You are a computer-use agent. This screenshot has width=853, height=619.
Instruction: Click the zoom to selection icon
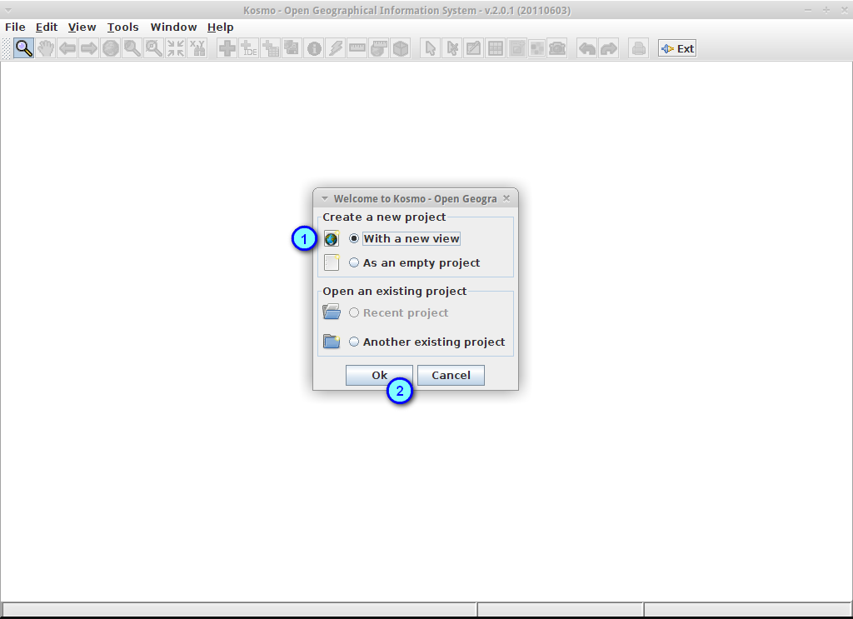[154, 48]
